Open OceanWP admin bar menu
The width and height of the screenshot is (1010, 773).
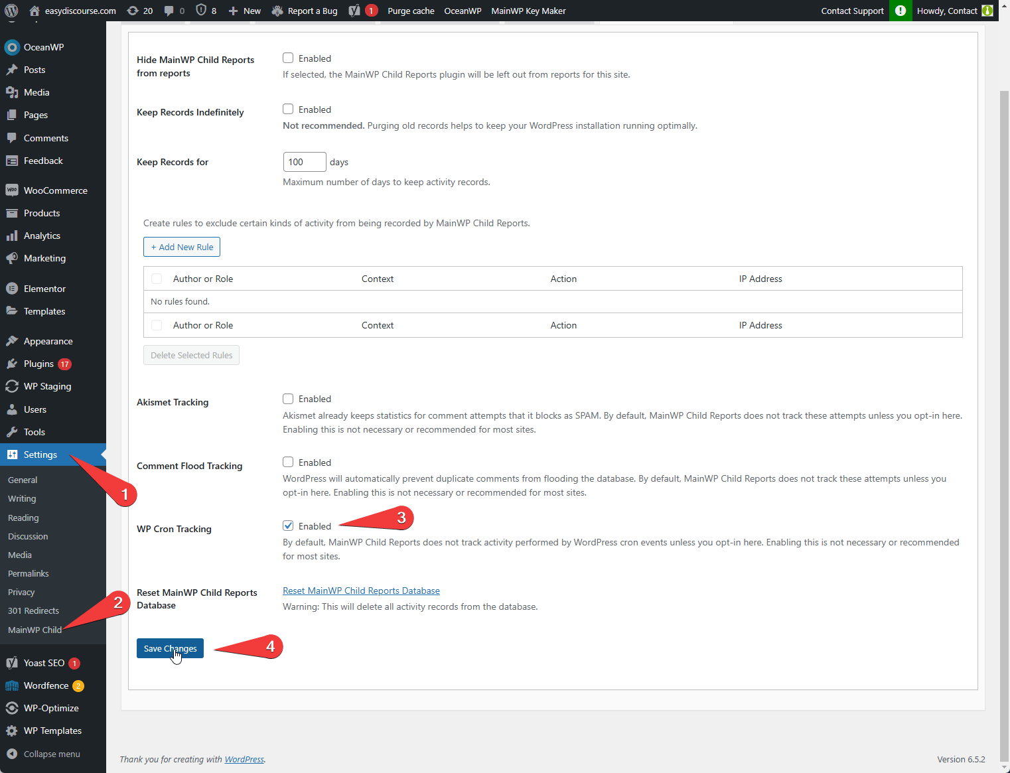click(x=463, y=11)
